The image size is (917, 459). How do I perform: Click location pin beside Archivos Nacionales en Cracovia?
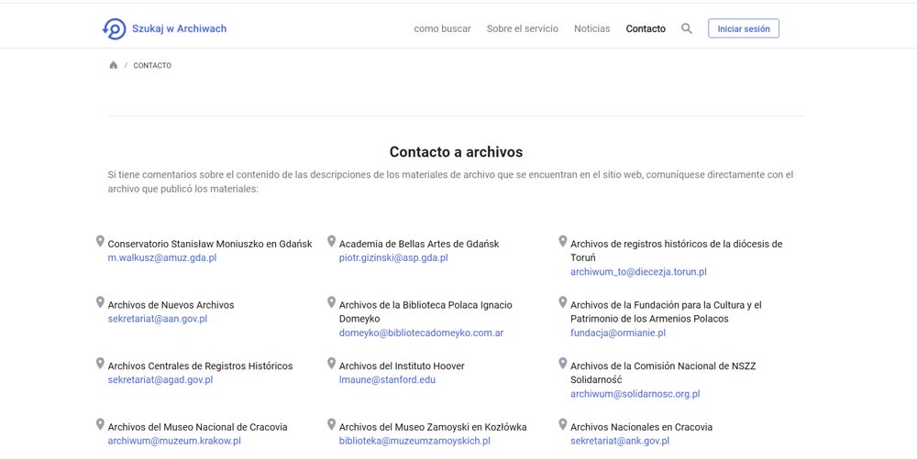pyautogui.click(x=563, y=424)
